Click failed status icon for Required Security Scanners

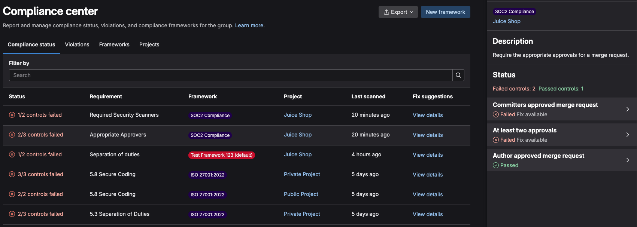click(x=12, y=115)
